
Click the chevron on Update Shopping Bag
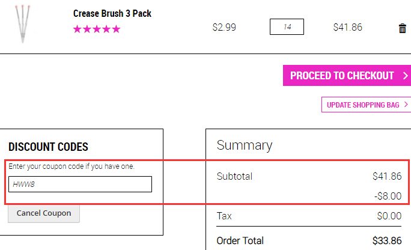pyautogui.click(x=406, y=105)
